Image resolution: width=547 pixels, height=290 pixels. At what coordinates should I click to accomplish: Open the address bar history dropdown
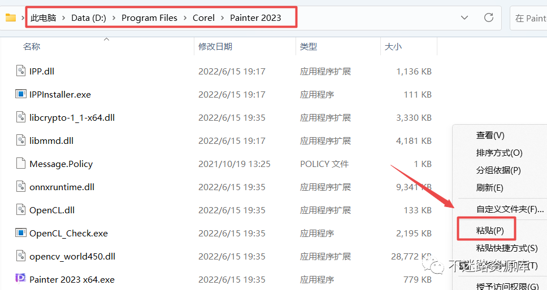464,17
